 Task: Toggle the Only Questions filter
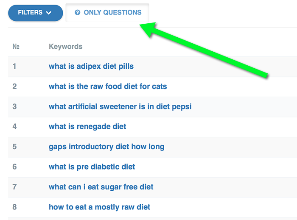point(108,13)
